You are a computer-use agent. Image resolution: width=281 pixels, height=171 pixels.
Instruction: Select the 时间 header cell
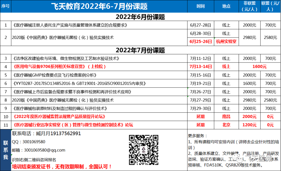pyautogui.click(x=201, y=7)
